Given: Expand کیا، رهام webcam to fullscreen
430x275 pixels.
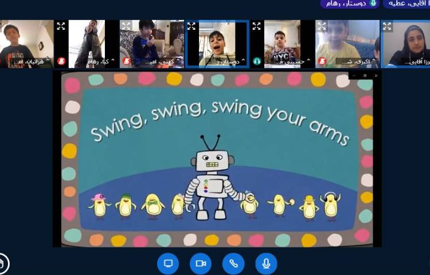Looking at the screenshot, I should (61, 26).
